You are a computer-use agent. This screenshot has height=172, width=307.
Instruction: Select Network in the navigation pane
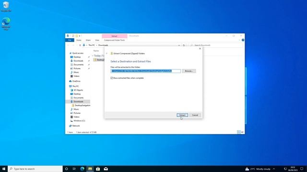pos(76,126)
